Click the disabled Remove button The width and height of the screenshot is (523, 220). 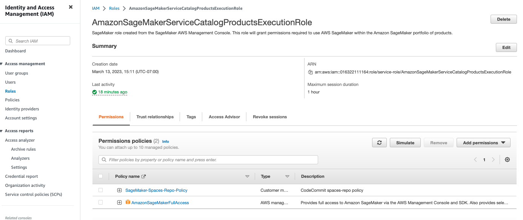pos(438,143)
